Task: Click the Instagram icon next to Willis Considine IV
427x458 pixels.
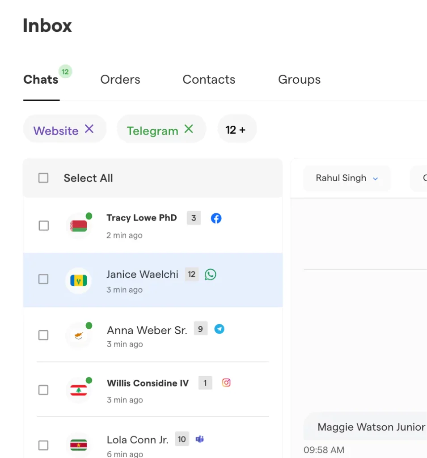Action: (226, 383)
